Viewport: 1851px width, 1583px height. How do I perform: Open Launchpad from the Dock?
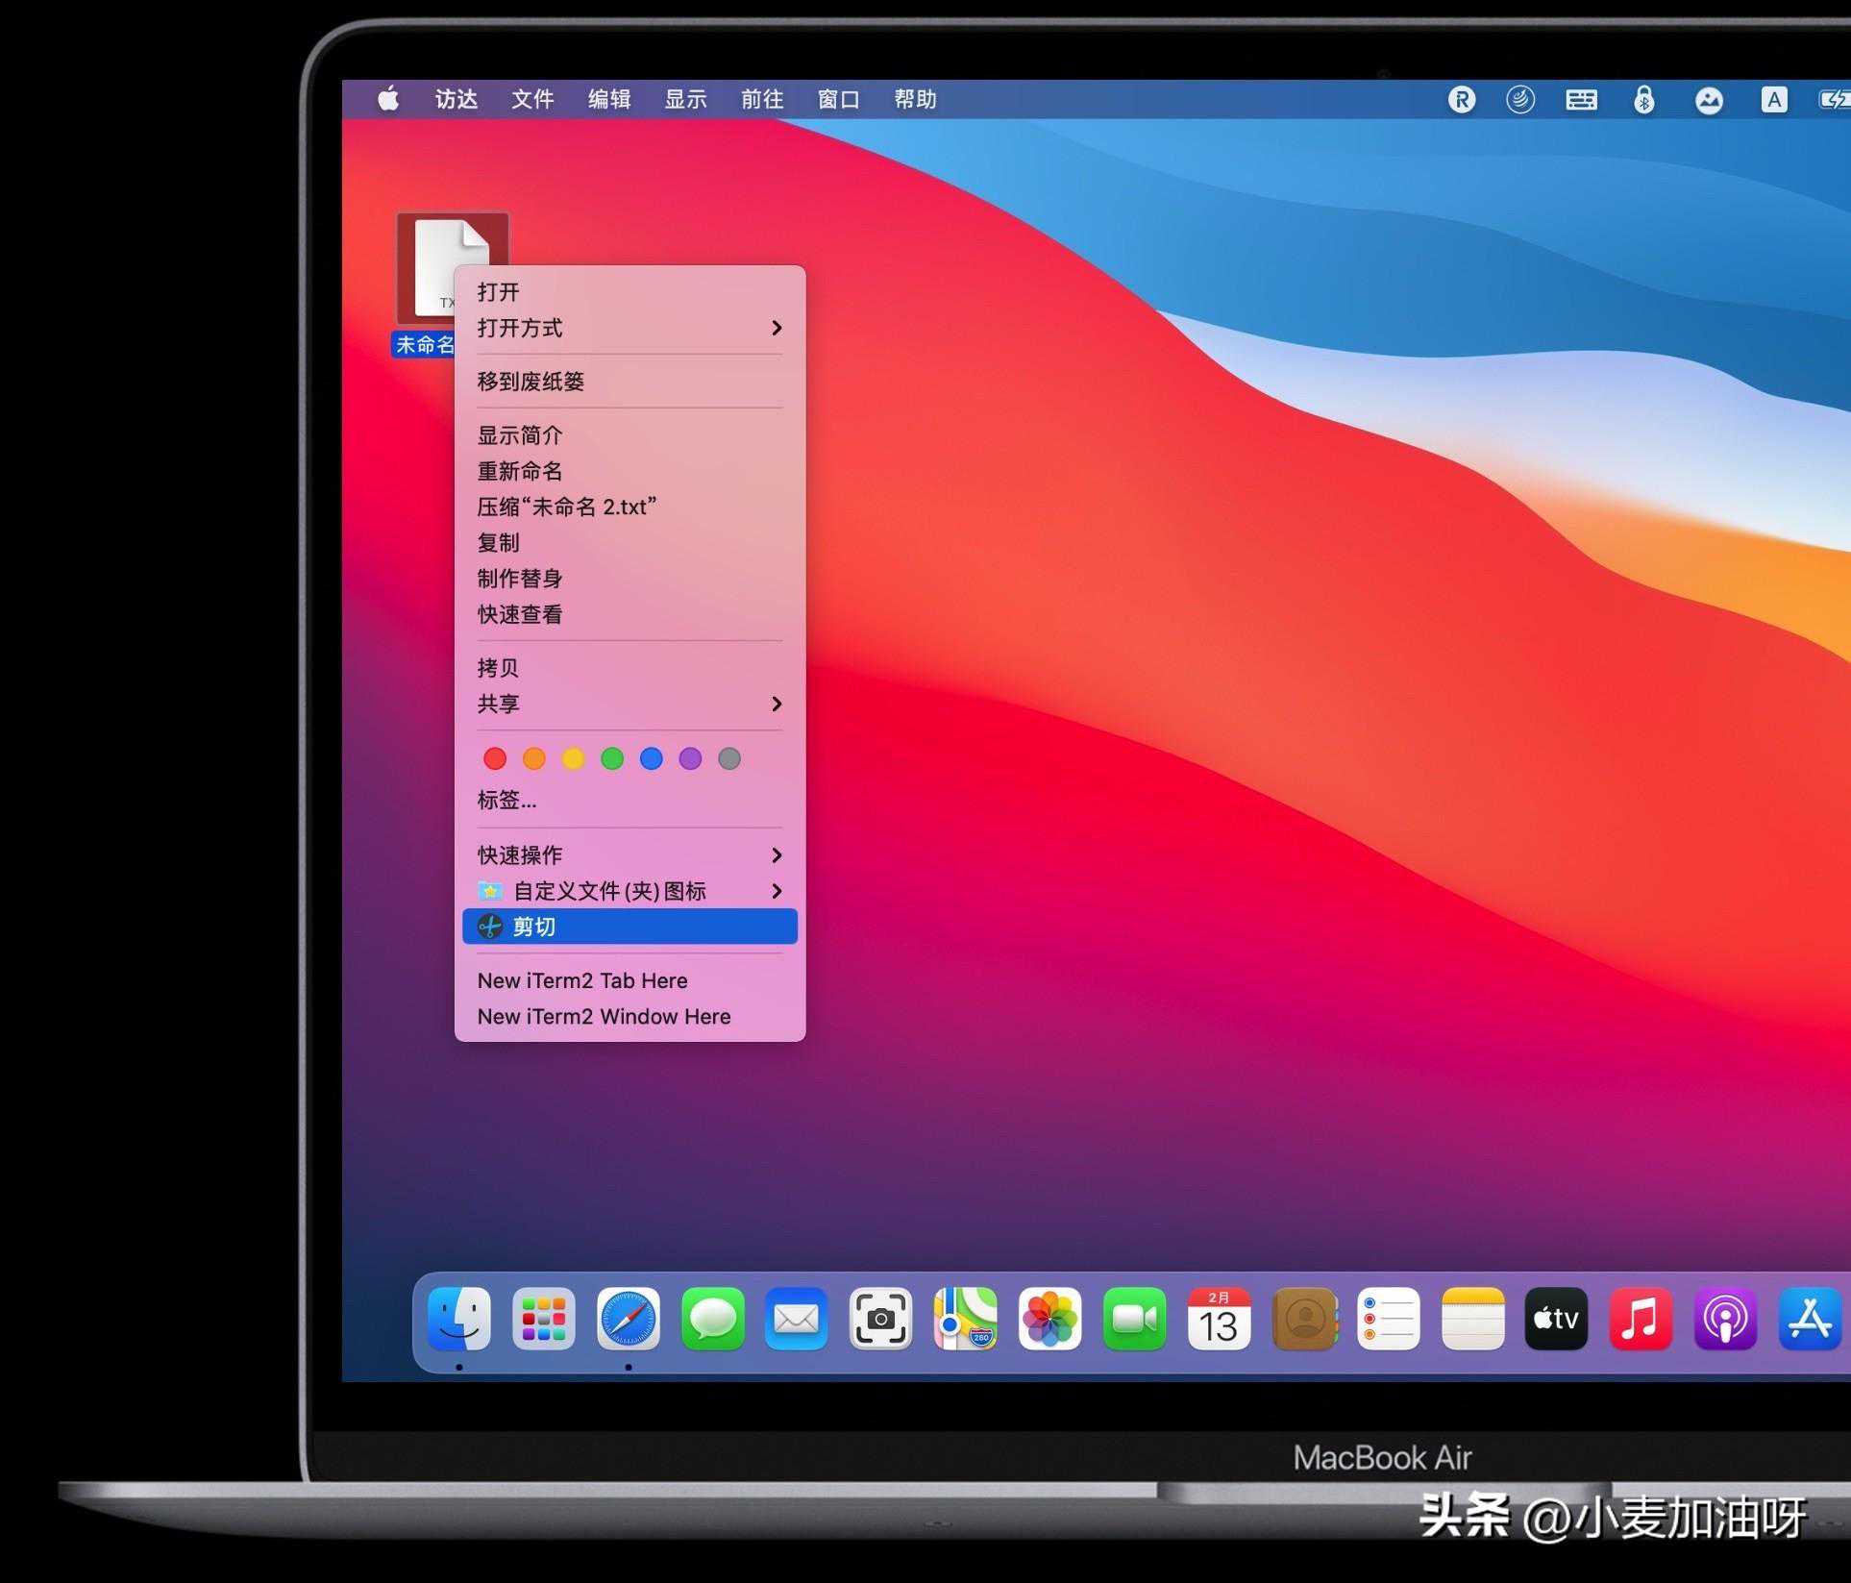pos(544,1319)
